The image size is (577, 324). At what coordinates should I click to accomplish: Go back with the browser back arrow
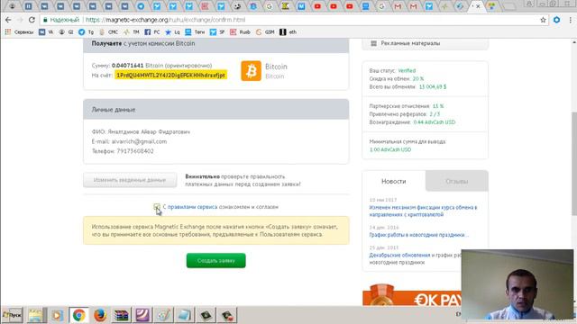point(8,20)
